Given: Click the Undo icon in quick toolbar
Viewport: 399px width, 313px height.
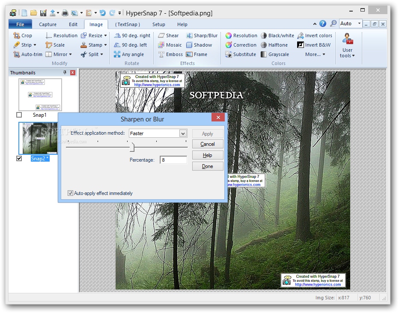Looking at the screenshot, I should [x=103, y=13].
